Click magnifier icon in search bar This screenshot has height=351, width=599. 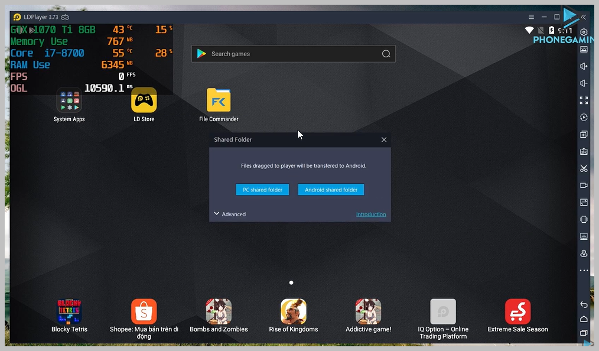coord(386,54)
